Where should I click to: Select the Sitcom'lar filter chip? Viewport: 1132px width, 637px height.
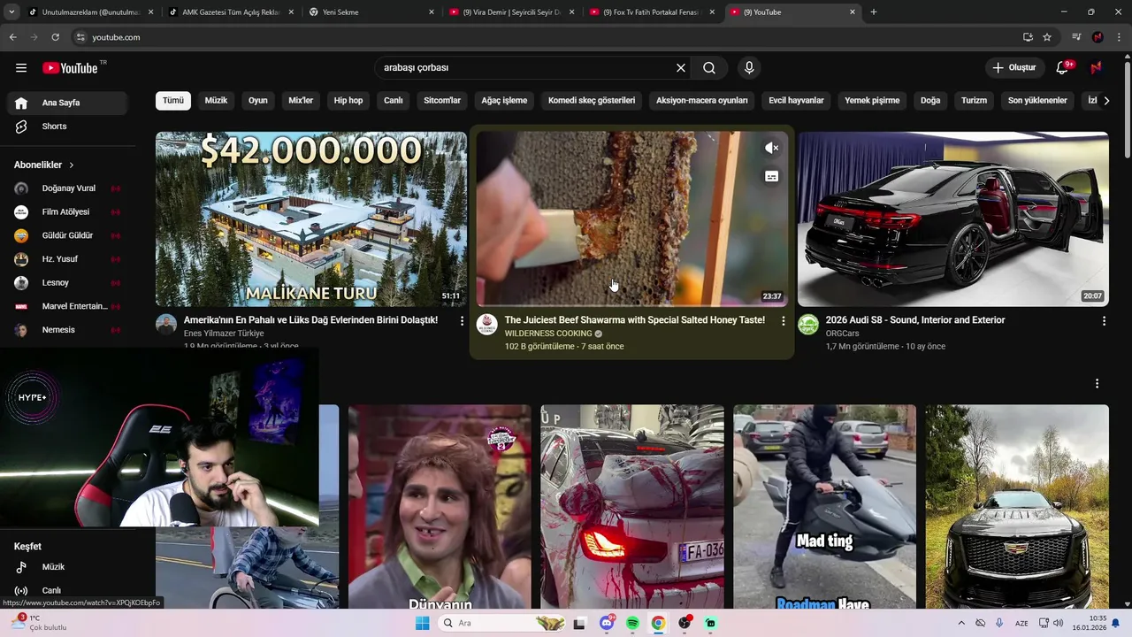tap(442, 101)
